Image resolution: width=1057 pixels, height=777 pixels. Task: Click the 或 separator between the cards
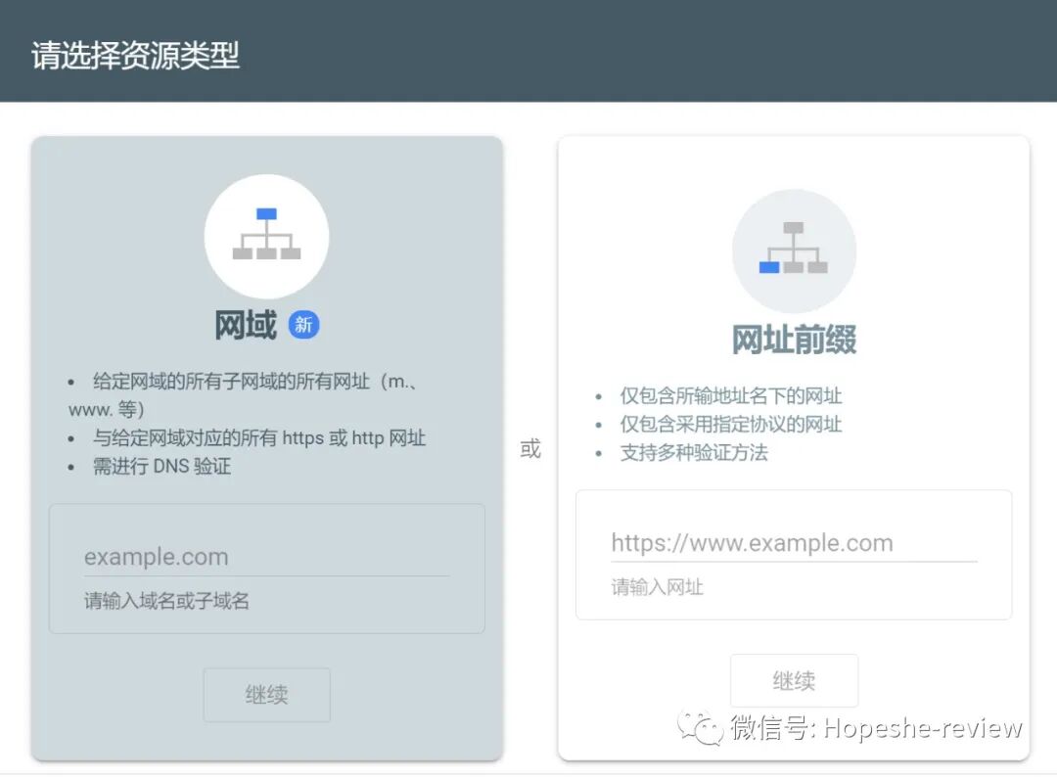529,448
